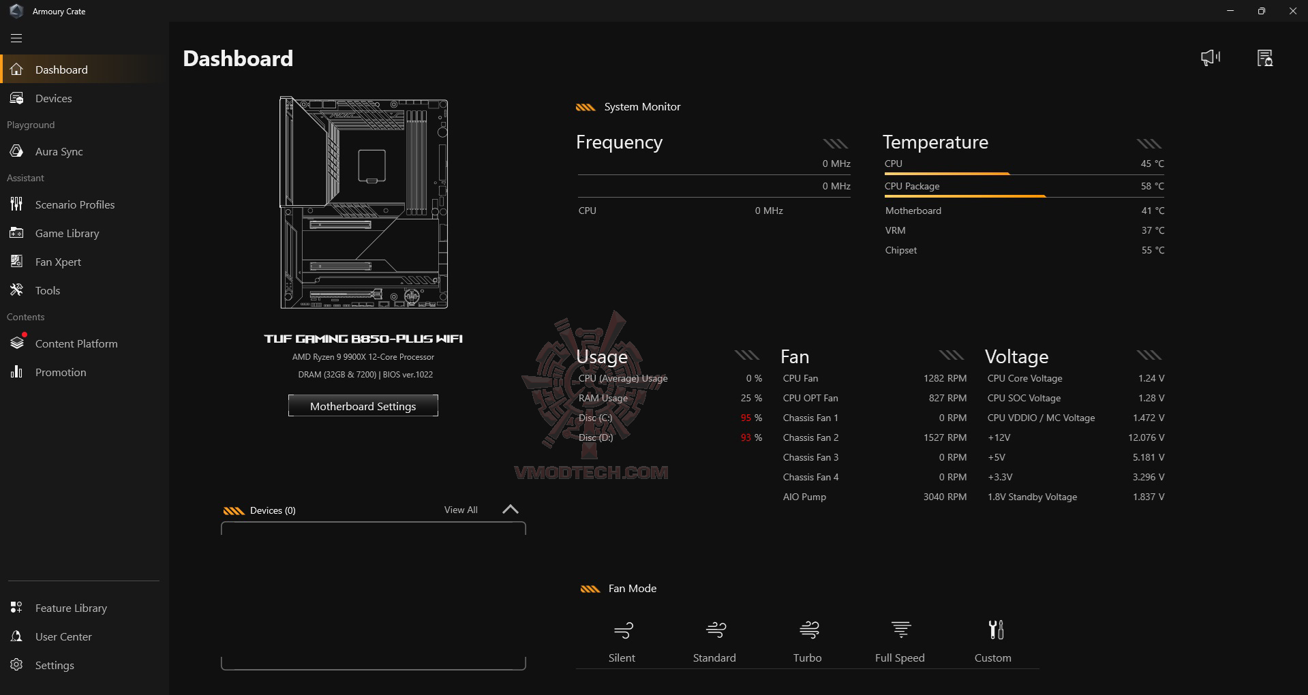Viewport: 1308px width, 695px height.
Task: Click the AIO Pump fan row
Action: click(x=874, y=497)
